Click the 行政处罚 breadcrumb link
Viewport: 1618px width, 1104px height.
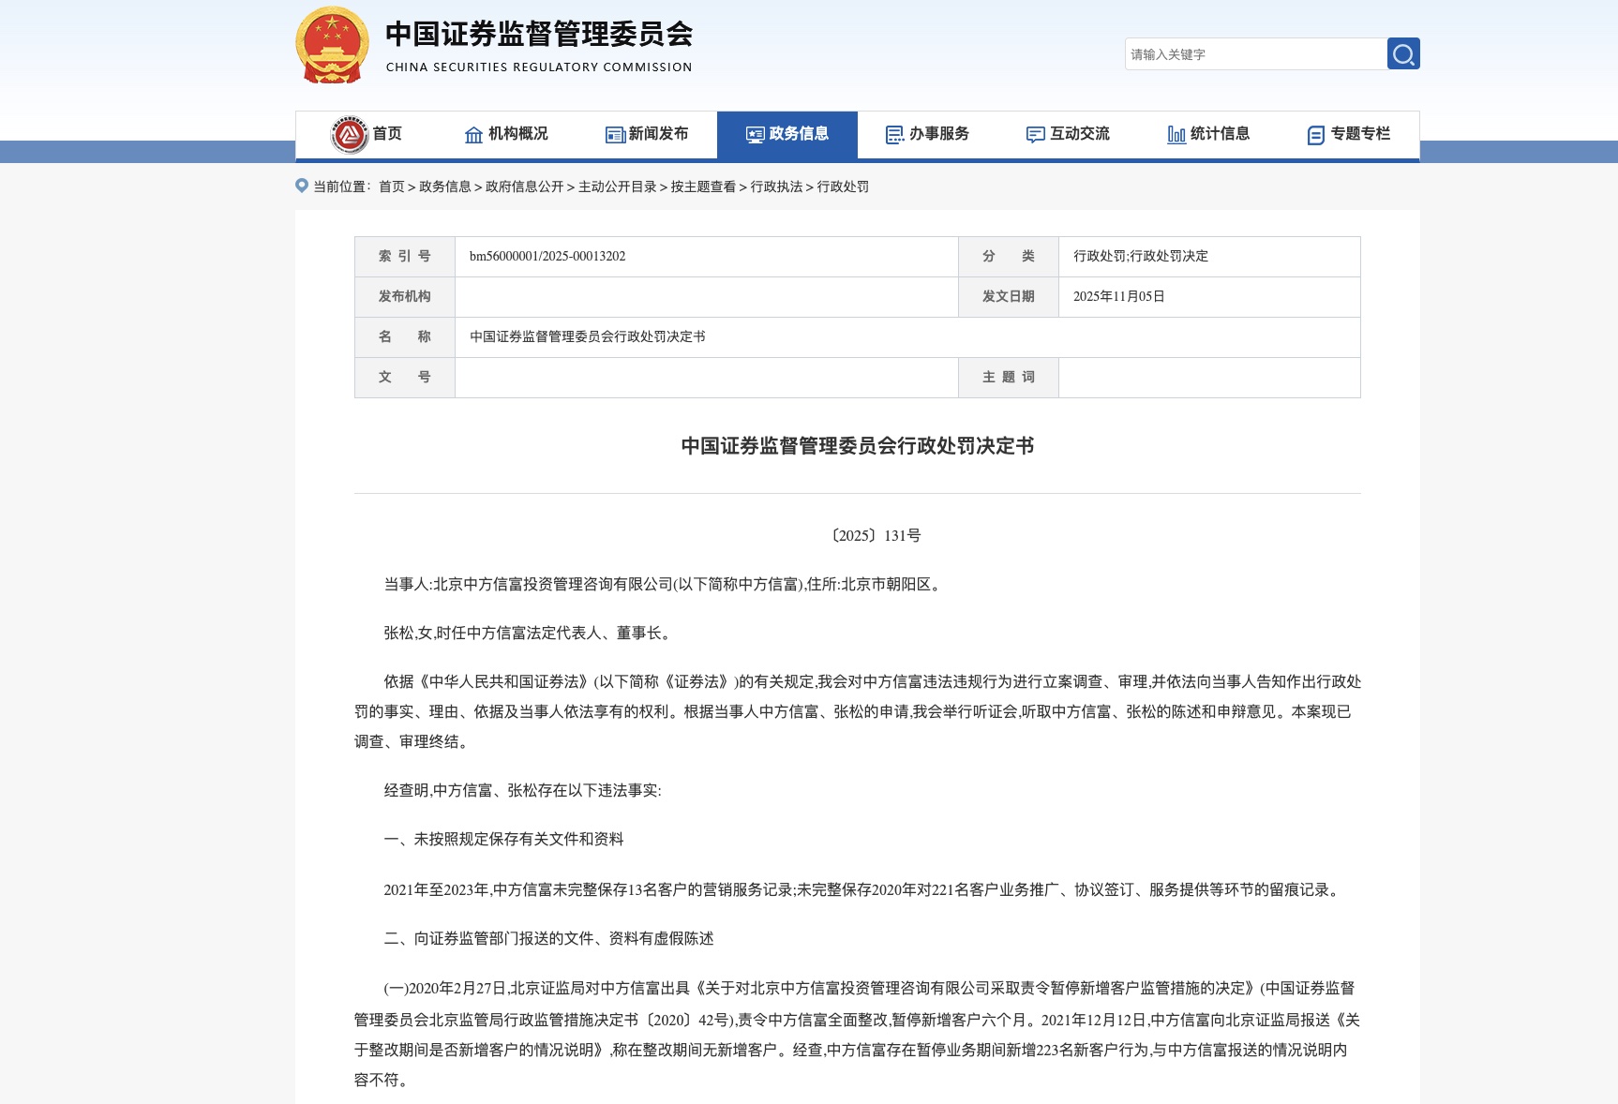[x=844, y=186]
